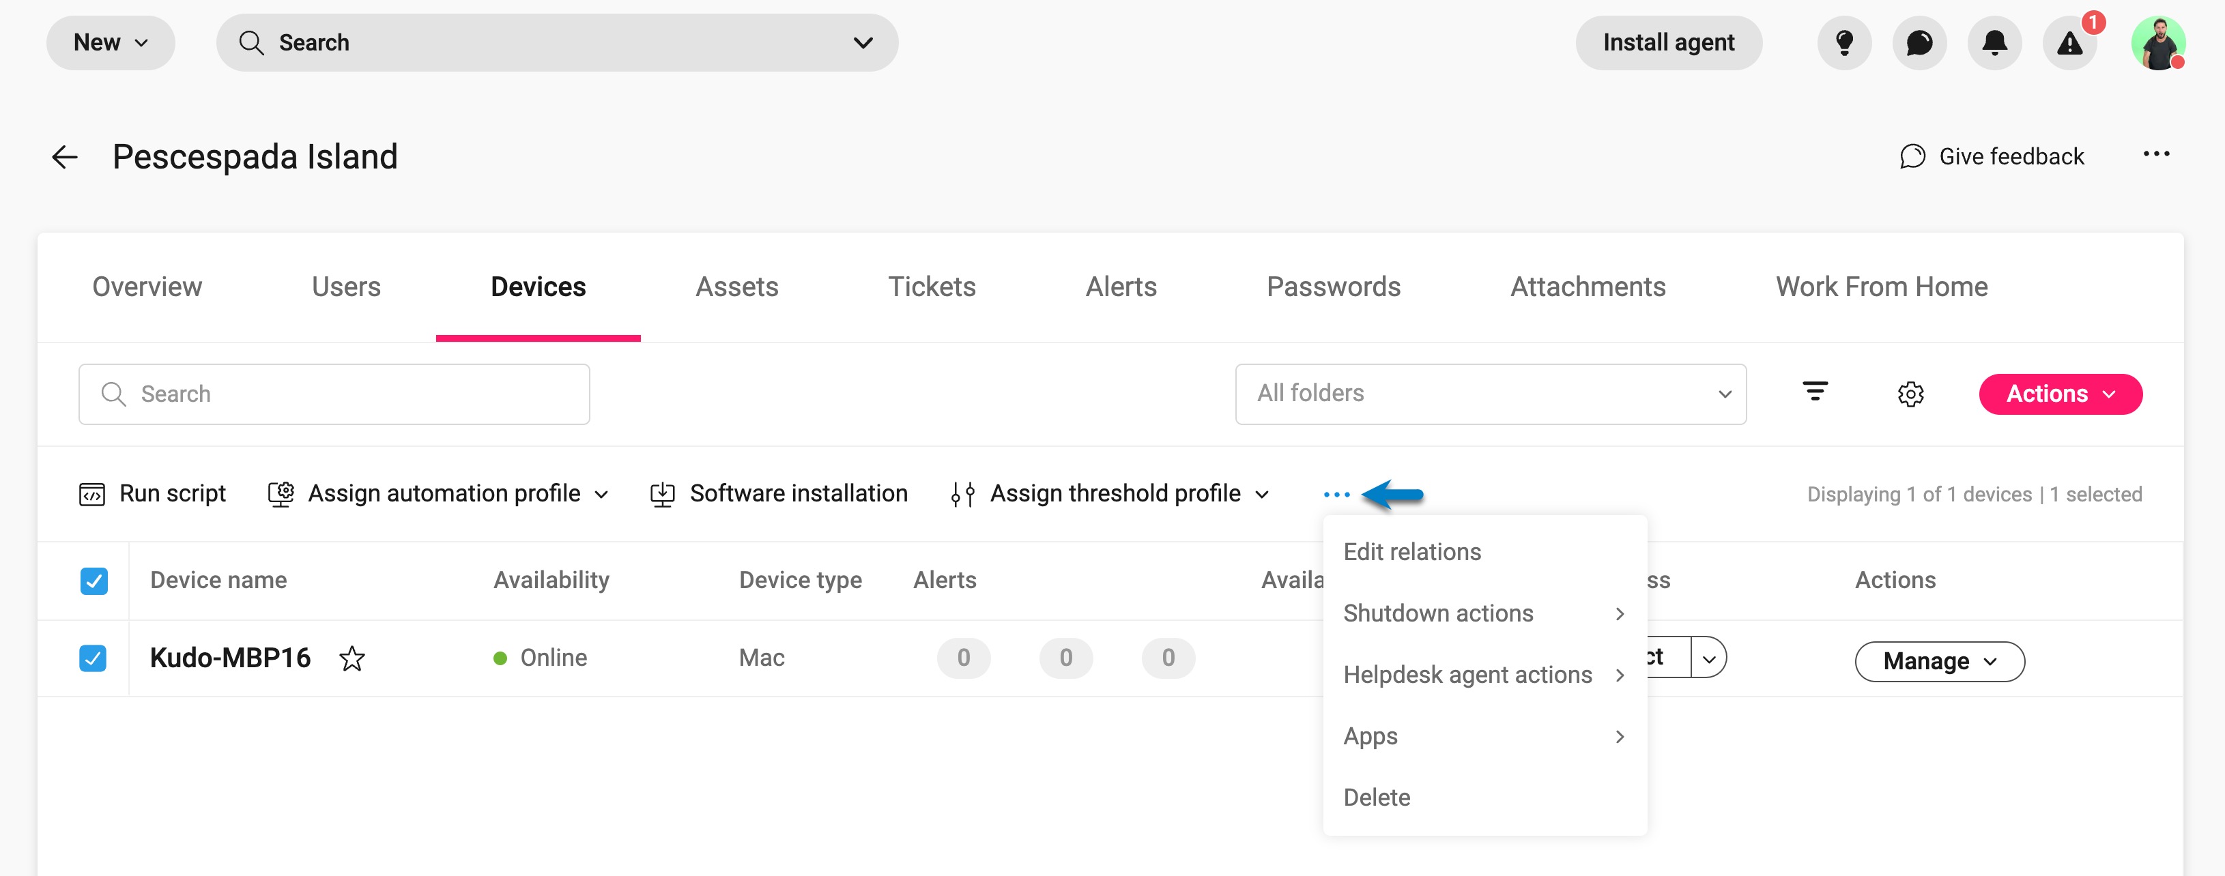Click the lightbulb tips icon
The image size is (2225, 876).
(x=1844, y=42)
